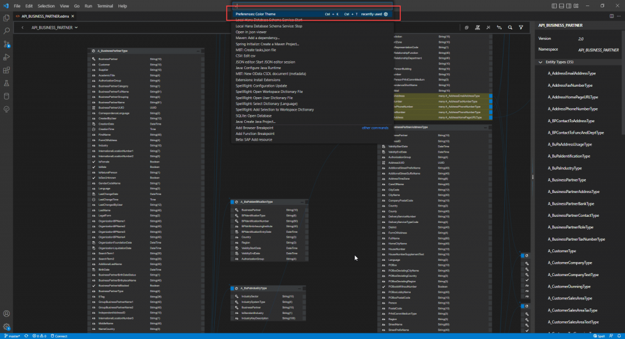
Task: Click the back arrow beside API_BUSINESS_PARTNER breadcrumb
Action: point(23,27)
